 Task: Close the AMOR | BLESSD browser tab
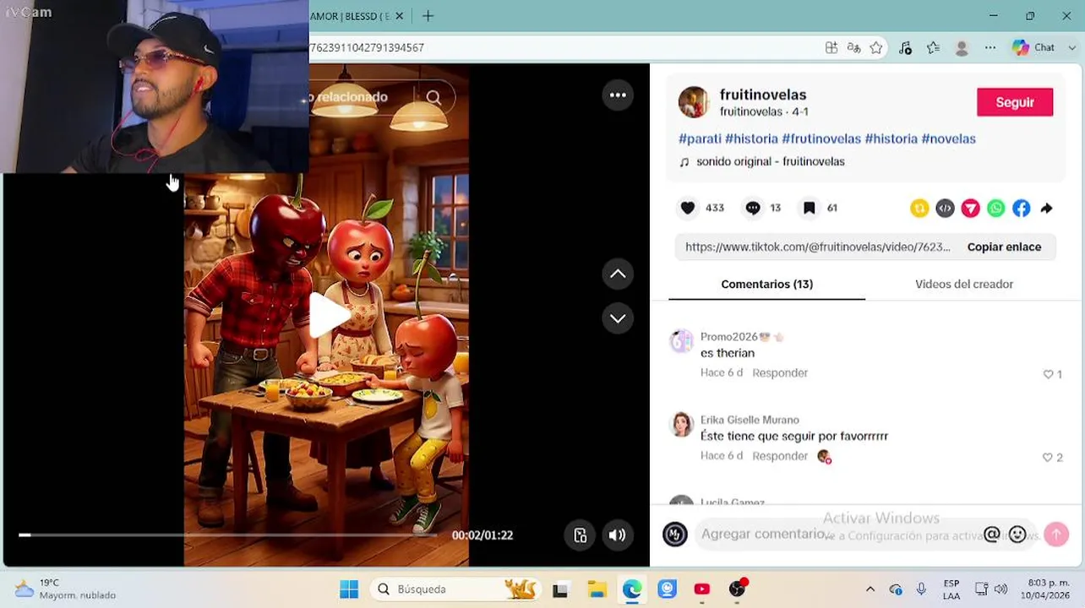(400, 16)
